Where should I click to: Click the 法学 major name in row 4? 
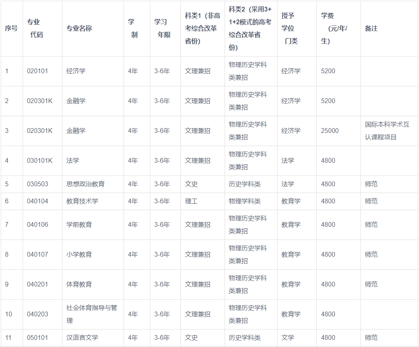[x=73, y=160]
